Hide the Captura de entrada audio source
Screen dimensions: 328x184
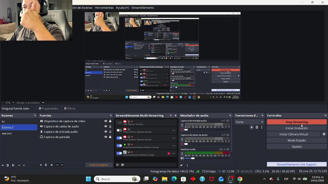(106, 132)
